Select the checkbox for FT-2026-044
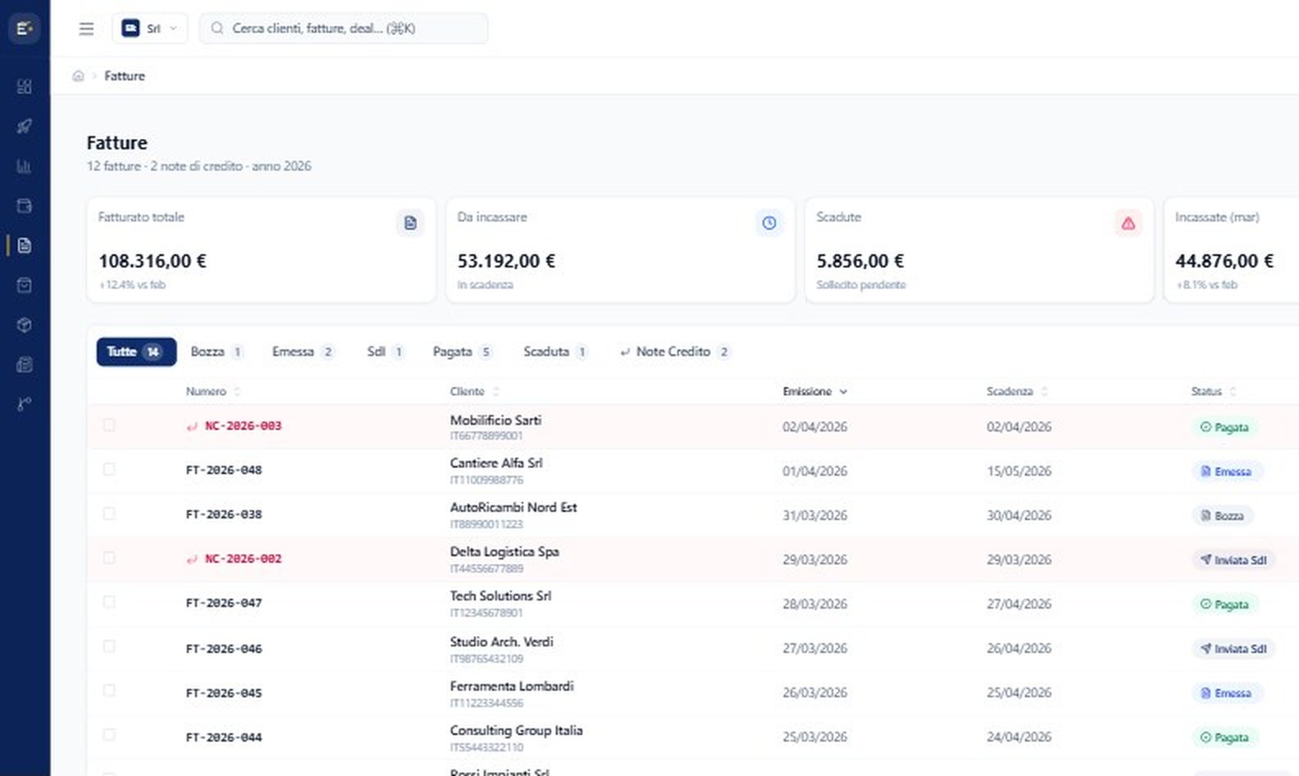 (109, 735)
